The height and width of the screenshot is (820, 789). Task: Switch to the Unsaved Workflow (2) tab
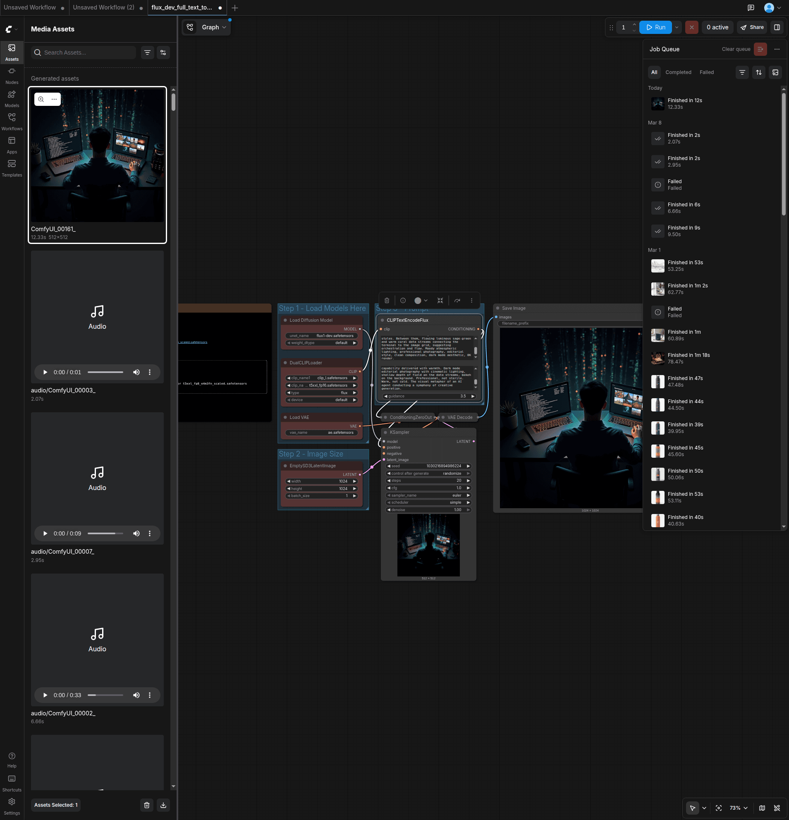(x=103, y=7)
